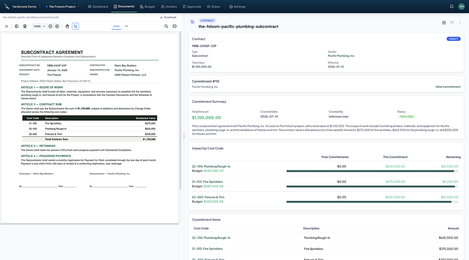Open the notifications bell
Image resolution: width=469 pixels, height=260 pixels.
452,6
